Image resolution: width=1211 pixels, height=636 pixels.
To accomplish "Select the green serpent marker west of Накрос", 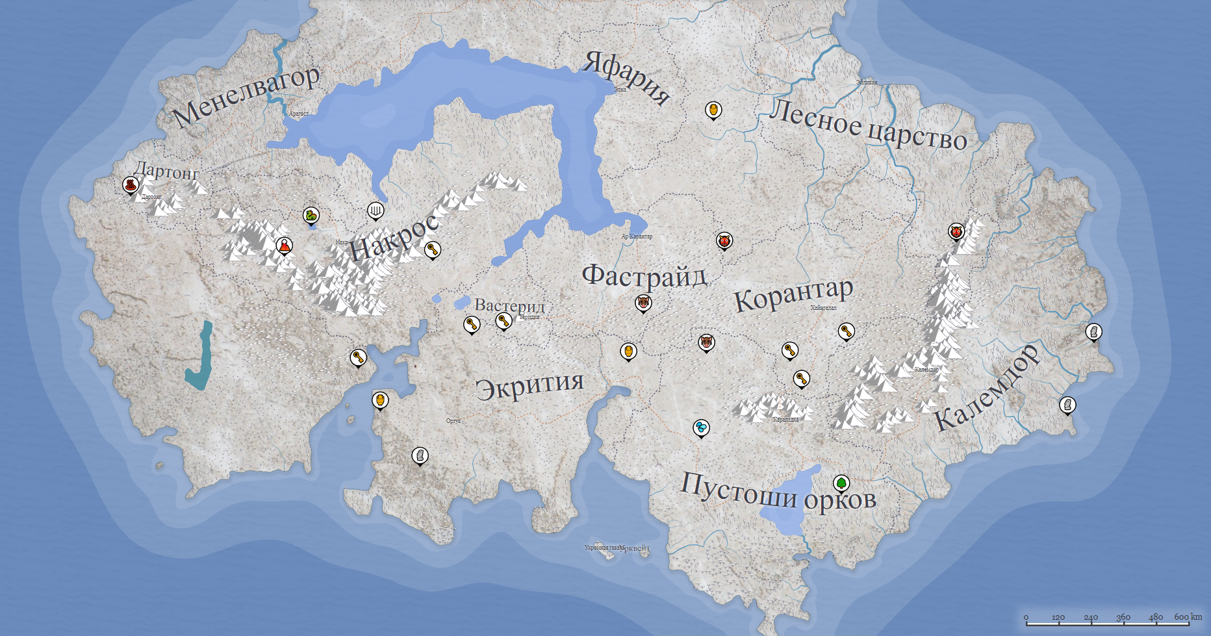I will [311, 215].
